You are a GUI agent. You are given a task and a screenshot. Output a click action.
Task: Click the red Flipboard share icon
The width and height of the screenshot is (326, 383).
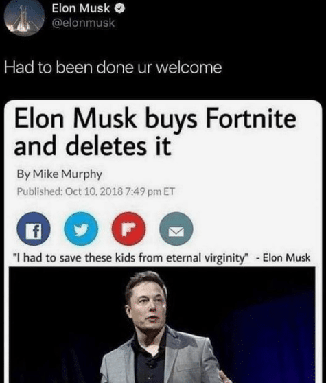(129, 229)
